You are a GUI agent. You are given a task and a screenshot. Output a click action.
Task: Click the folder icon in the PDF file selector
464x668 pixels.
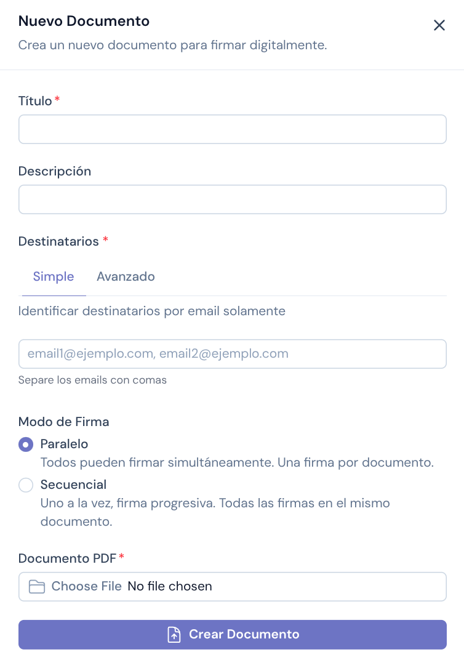[x=36, y=587]
